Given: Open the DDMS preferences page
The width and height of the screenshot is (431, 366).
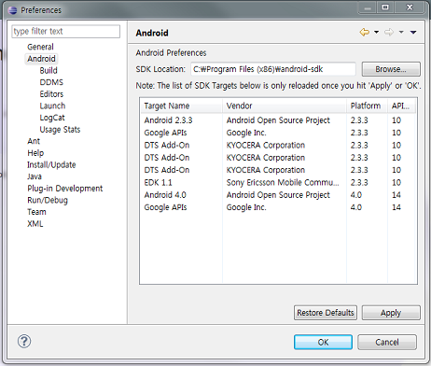Looking at the screenshot, I should 51,82.
